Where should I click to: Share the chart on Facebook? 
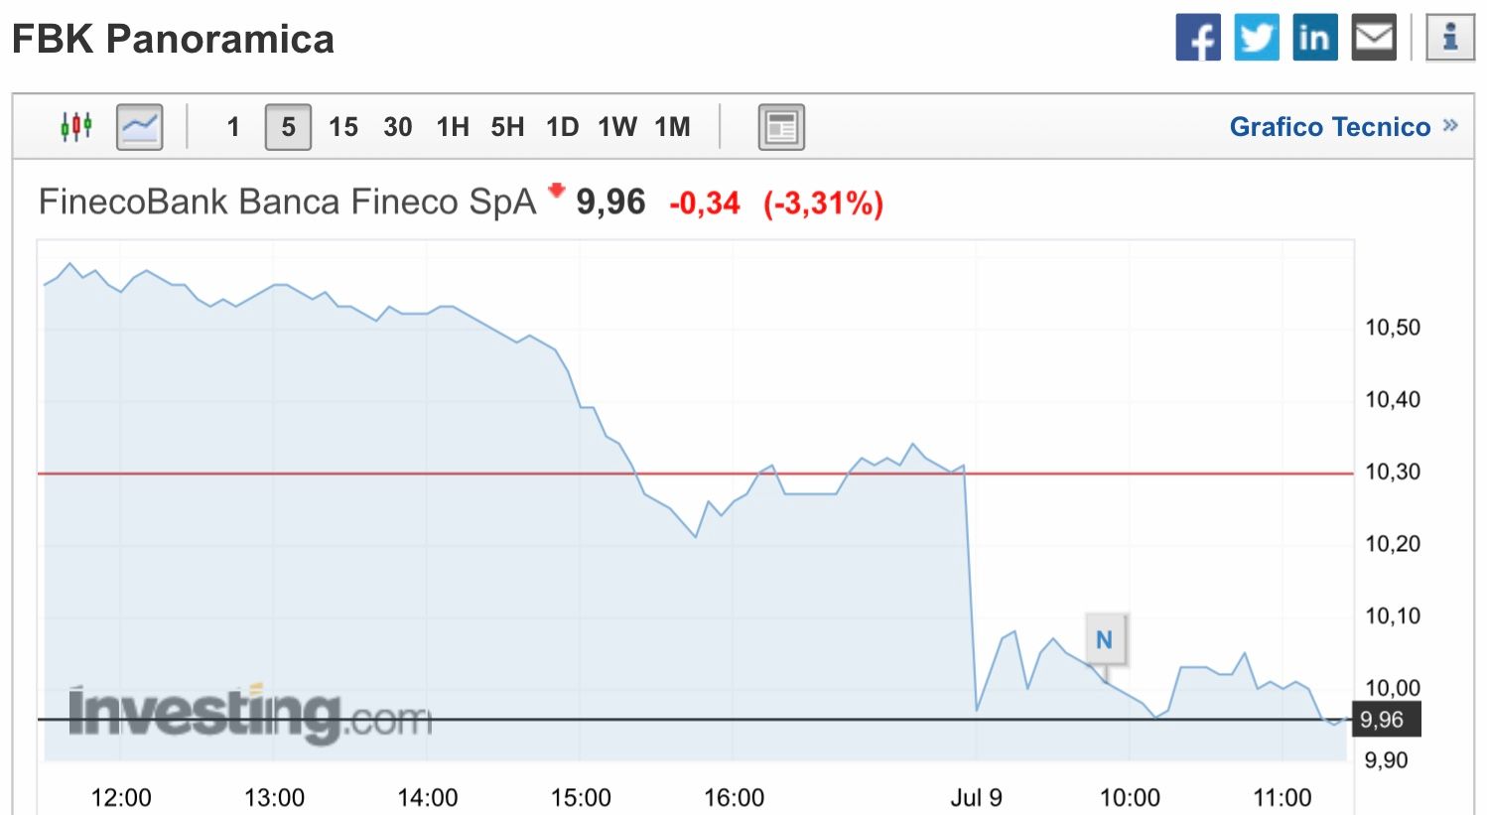[x=1198, y=37]
